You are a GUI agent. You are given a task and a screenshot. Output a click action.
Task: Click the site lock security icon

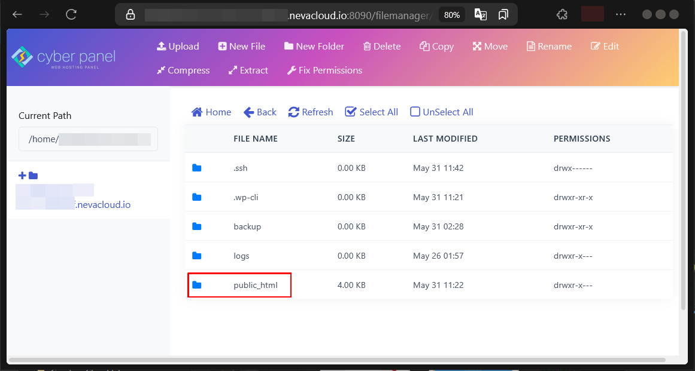(130, 14)
